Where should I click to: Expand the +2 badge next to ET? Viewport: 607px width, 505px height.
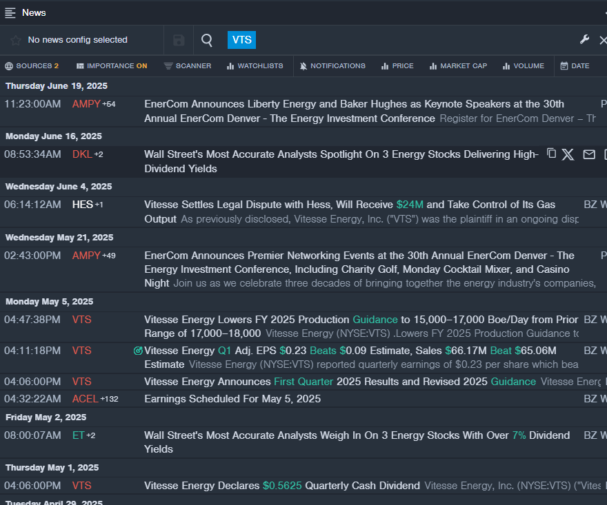tap(90, 435)
